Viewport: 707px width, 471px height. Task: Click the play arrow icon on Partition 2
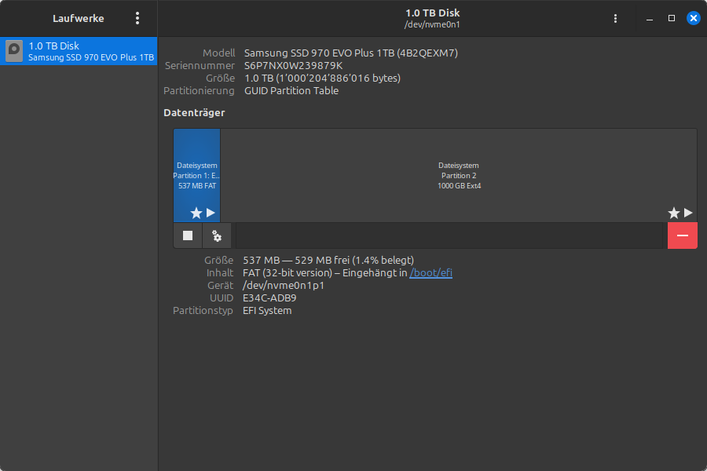pos(688,213)
